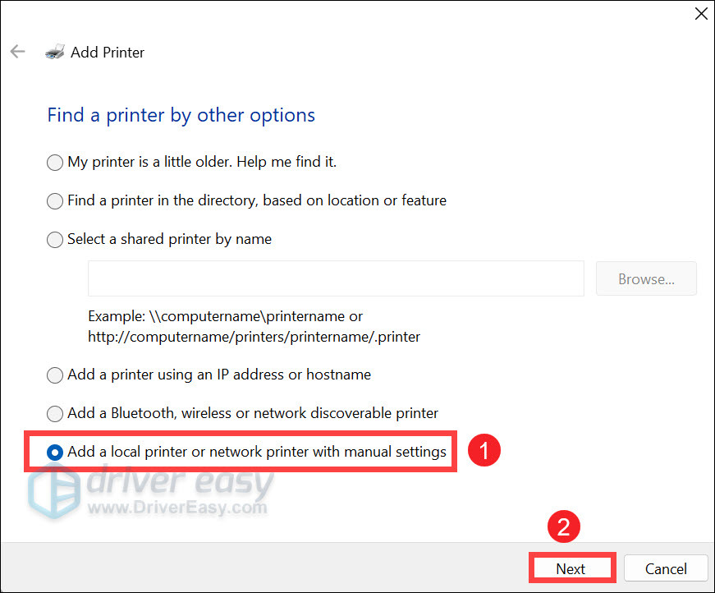This screenshot has width=715, height=593.
Task: Click the "Find a printer by other options" heading
Action: tap(181, 115)
